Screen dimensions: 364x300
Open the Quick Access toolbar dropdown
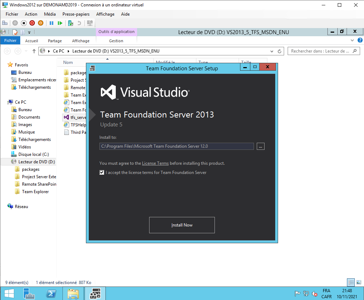tap(29, 32)
